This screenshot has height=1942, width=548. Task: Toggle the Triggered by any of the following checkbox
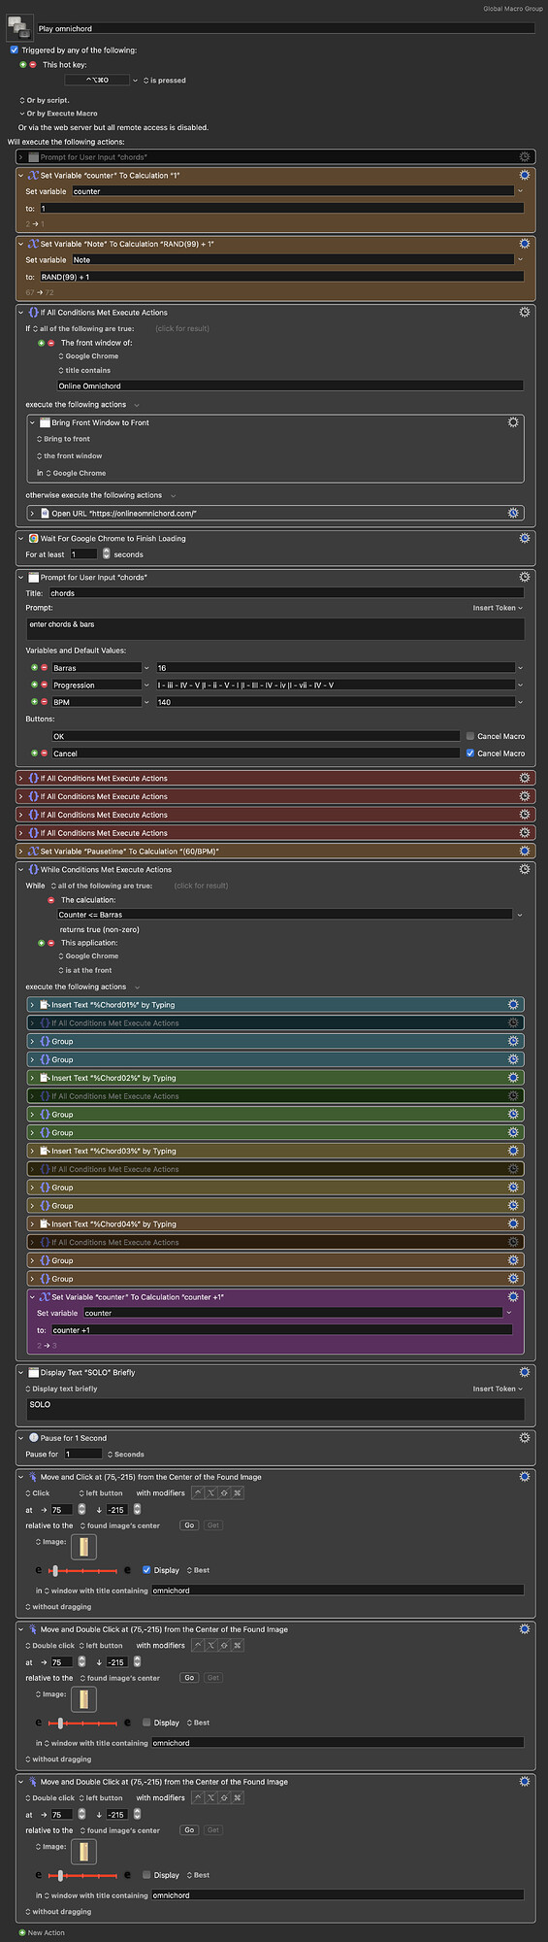14,50
